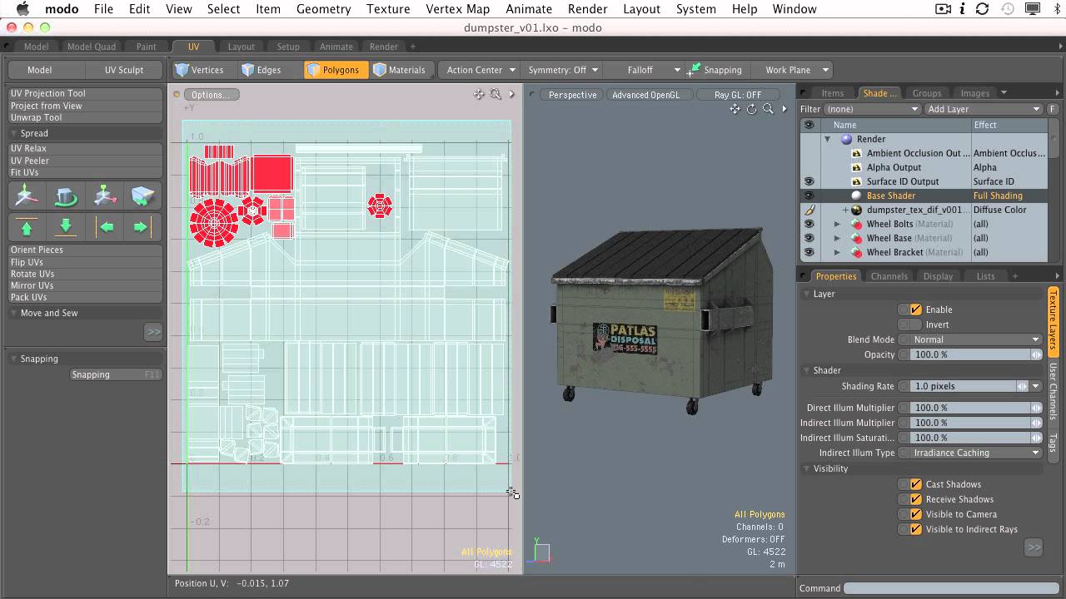Screen dimensions: 1066x599
Task: Align UVs down with green arrow
Action: pos(66,227)
